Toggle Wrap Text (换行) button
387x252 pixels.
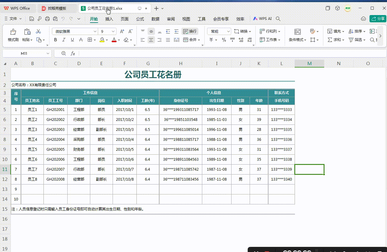pos(190,31)
